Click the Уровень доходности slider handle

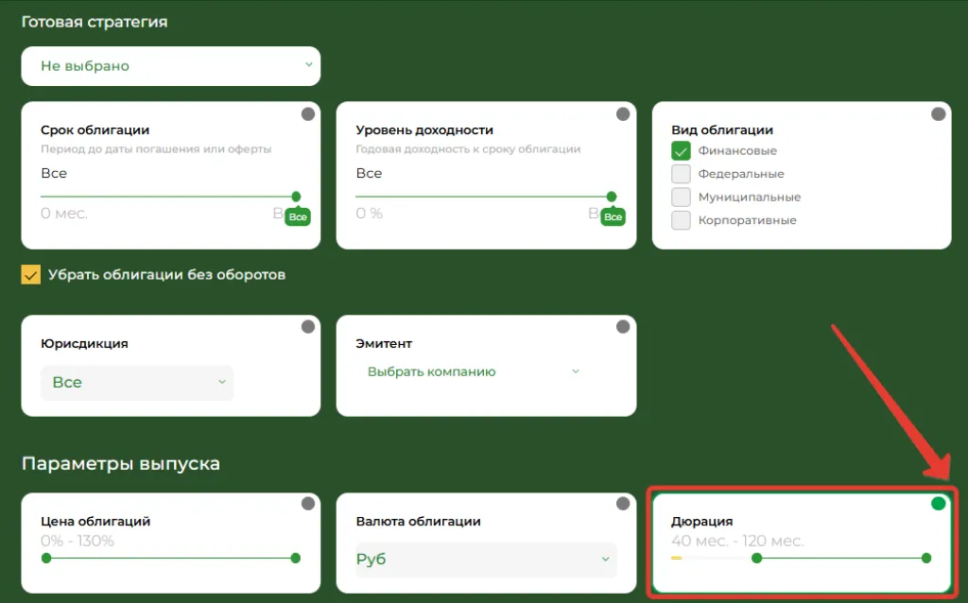(612, 197)
